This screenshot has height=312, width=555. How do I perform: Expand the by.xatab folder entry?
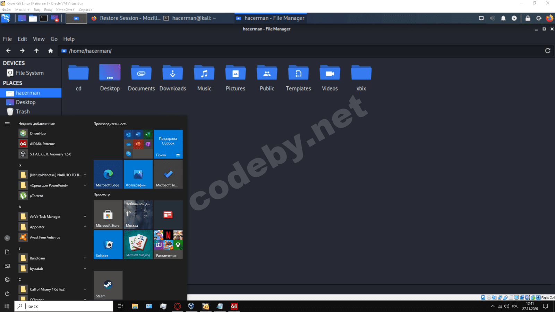click(x=85, y=269)
